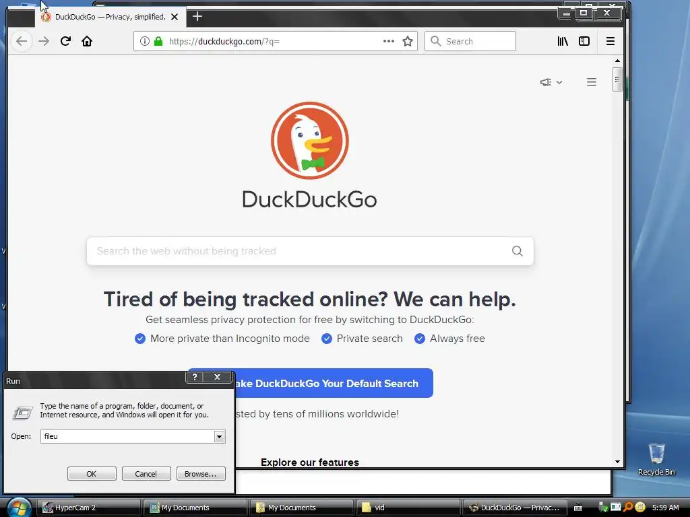The height and width of the screenshot is (517, 690).
Task: Click the Open text field containing 'fileu'
Action: point(127,436)
